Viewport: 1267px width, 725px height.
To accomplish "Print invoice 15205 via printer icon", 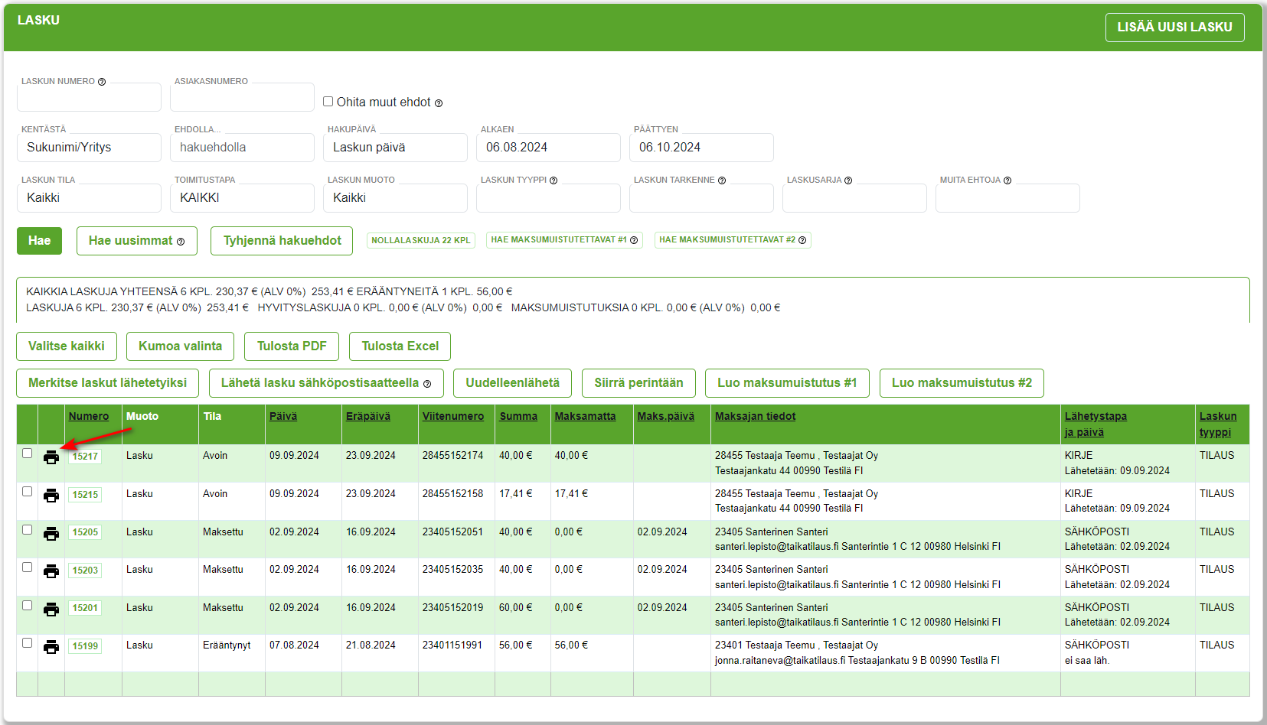I will pyautogui.click(x=51, y=534).
